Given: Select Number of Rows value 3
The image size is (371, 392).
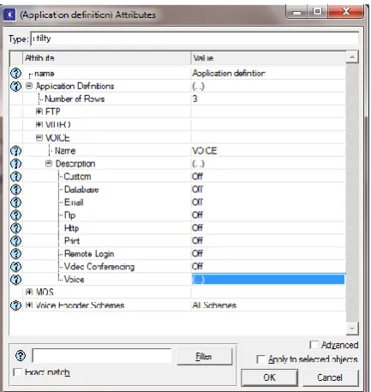Looking at the screenshot, I should 268,99.
